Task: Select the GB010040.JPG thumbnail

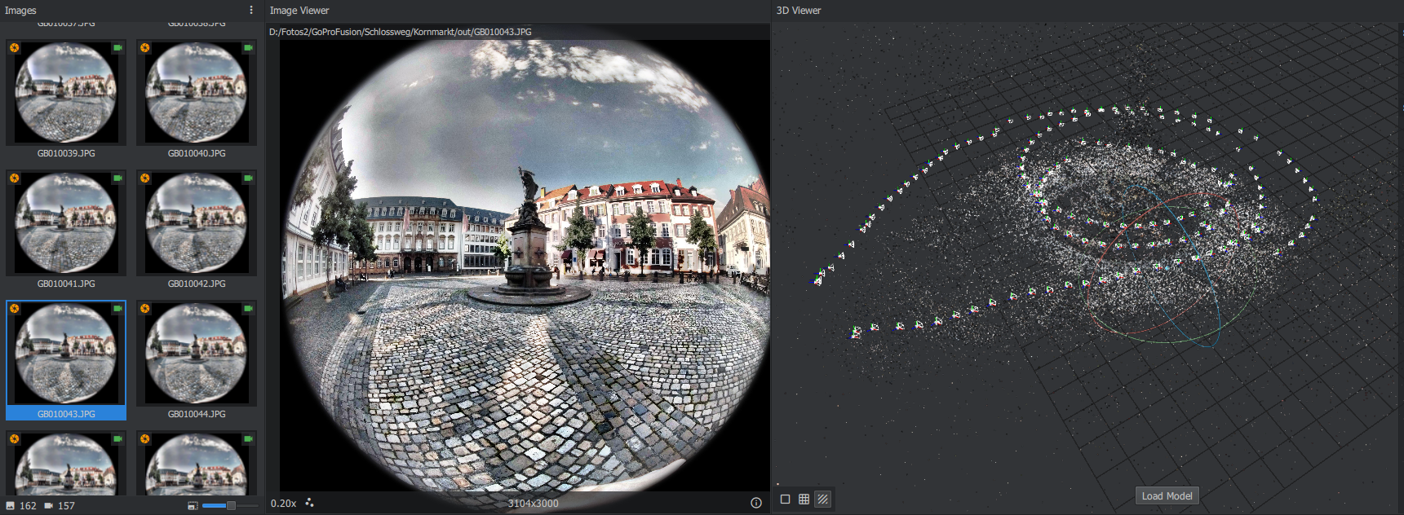Action: [x=197, y=92]
